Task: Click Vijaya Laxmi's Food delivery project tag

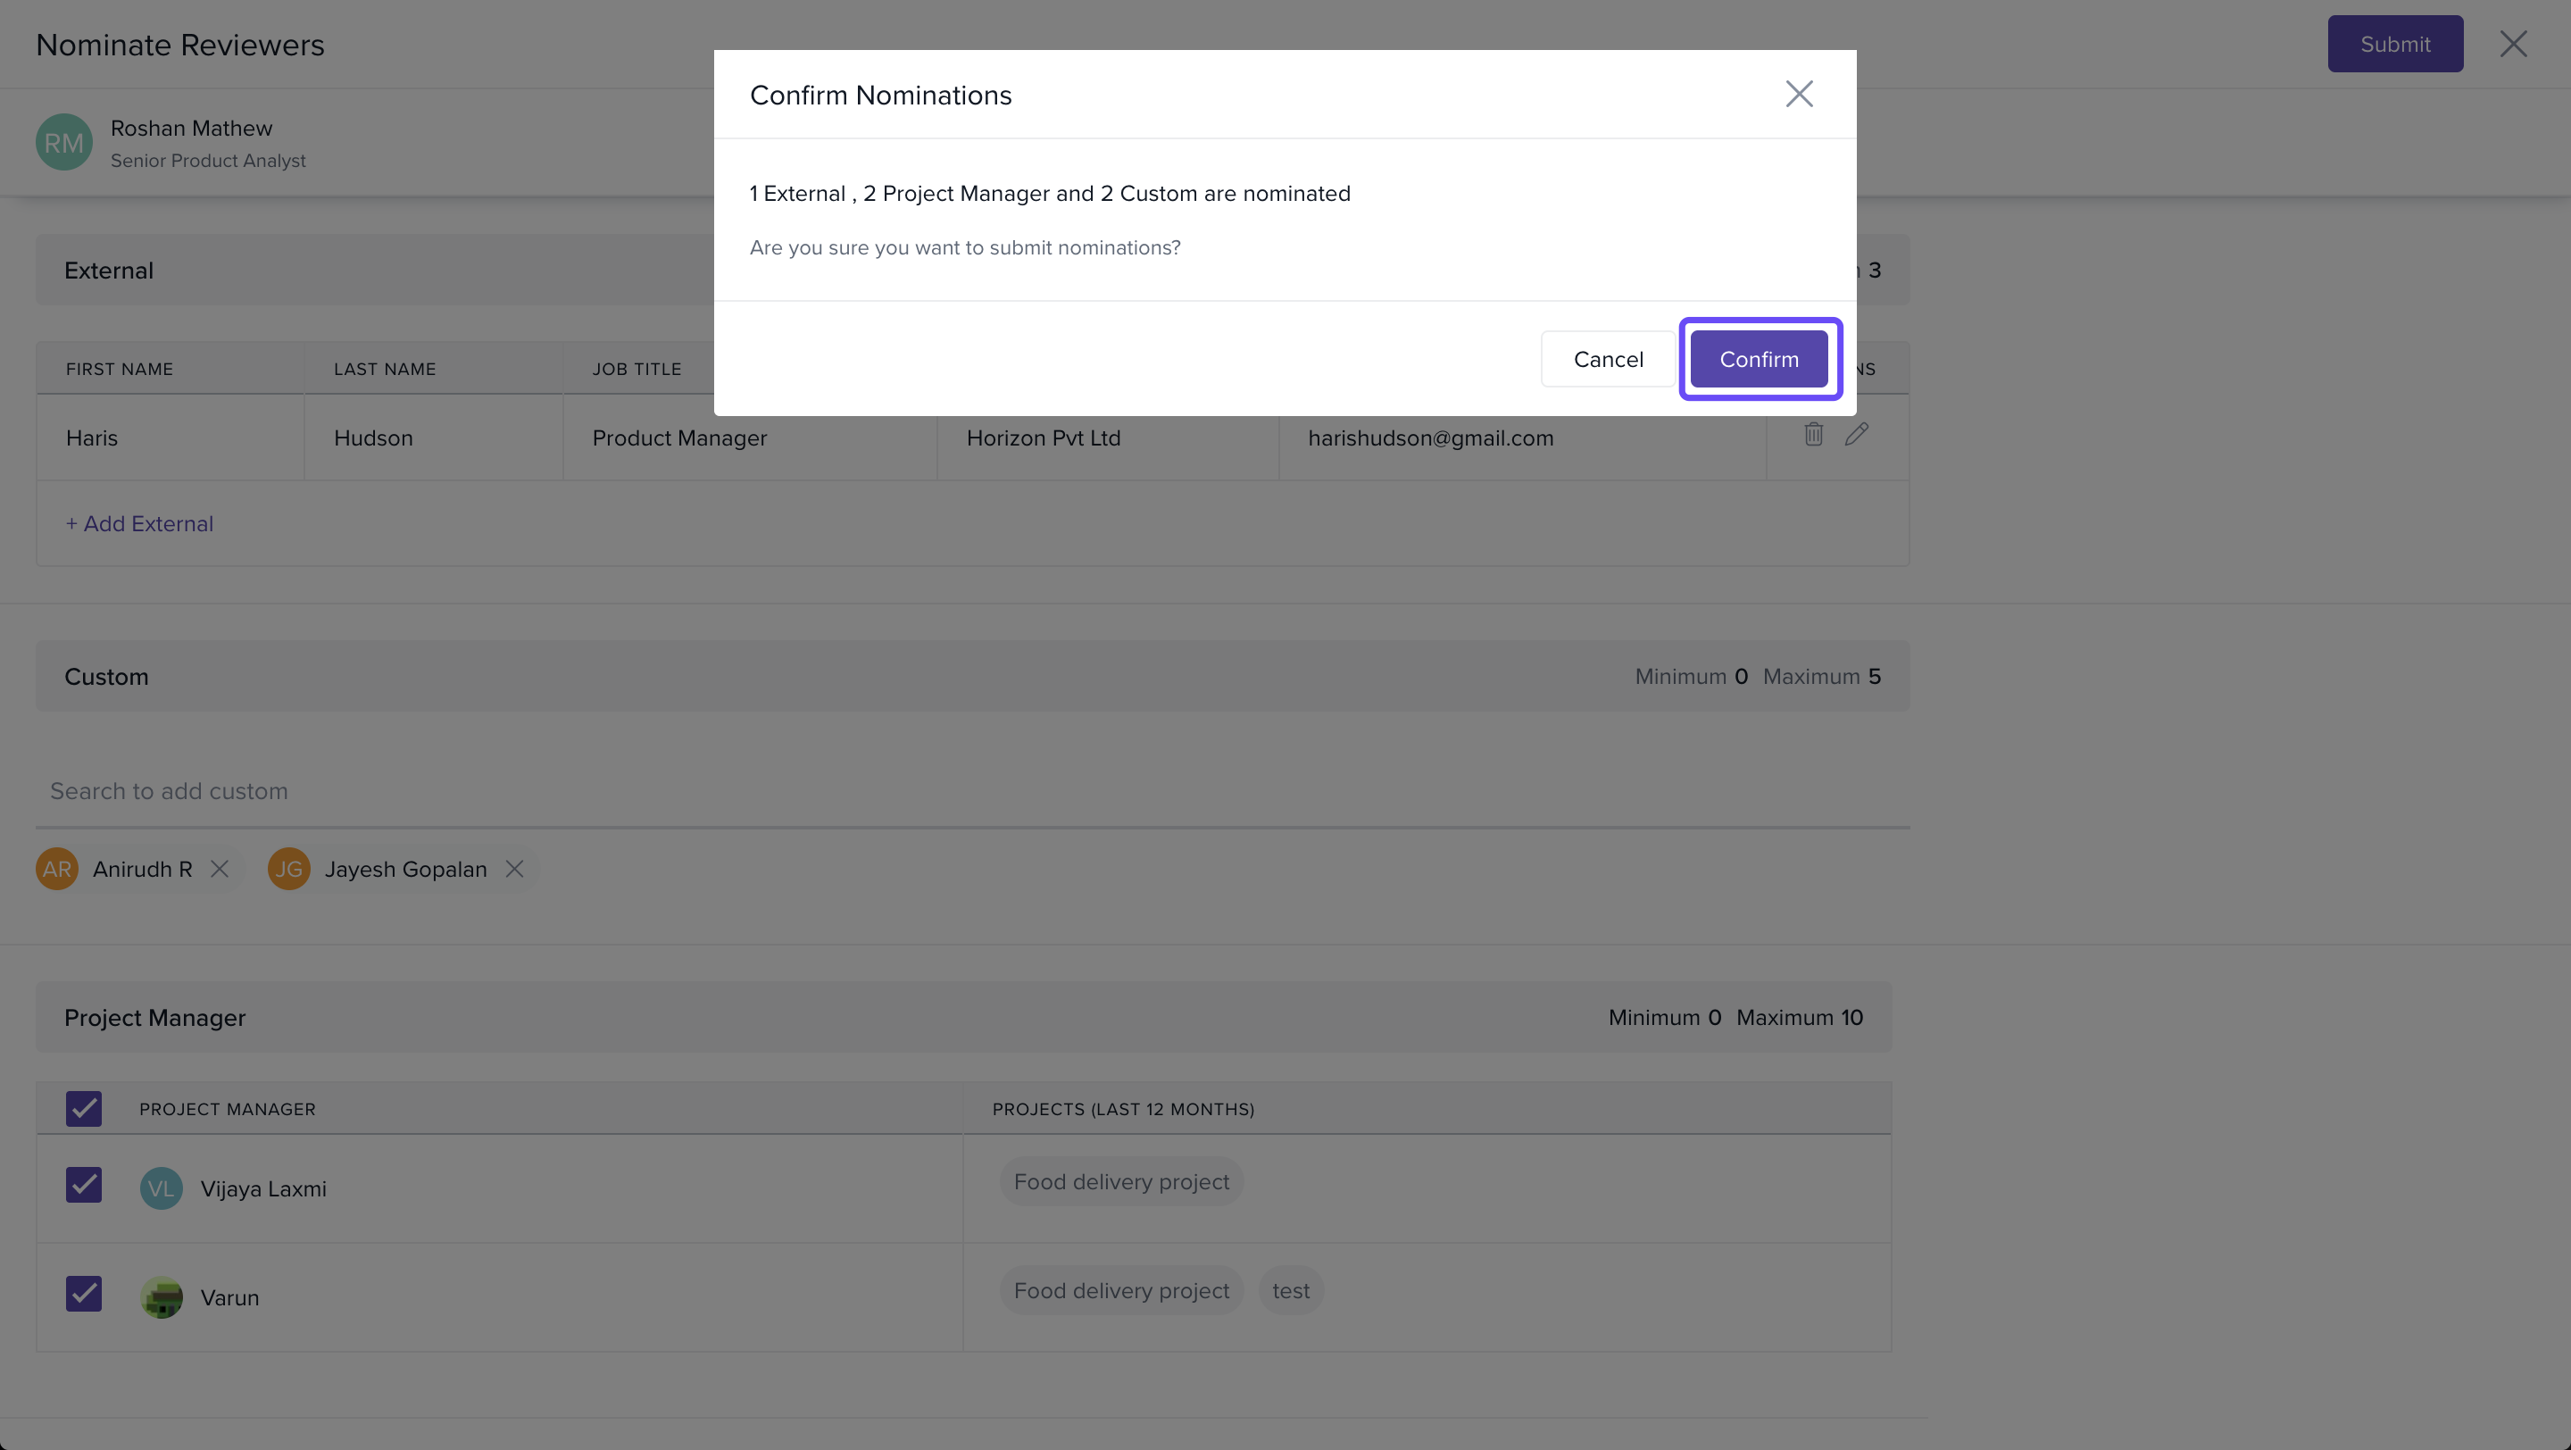Action: tap(1121, 1182)
